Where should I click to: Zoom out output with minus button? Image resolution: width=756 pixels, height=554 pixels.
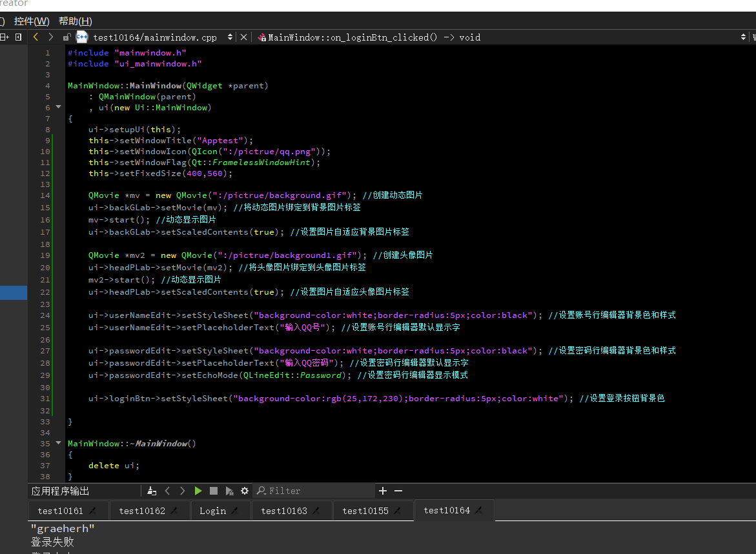click(x=398, y=491)
